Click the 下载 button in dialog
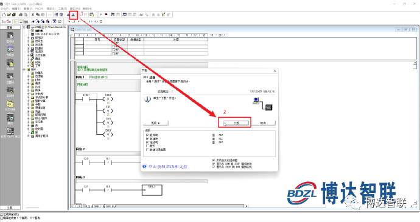Screen dimensions: 420x222 click(x=236, y=123)
